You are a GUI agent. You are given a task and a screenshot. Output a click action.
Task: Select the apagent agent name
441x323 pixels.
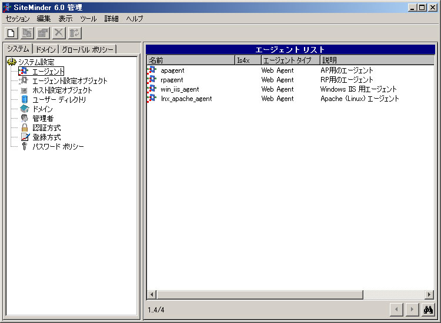(x=172, y=70)
